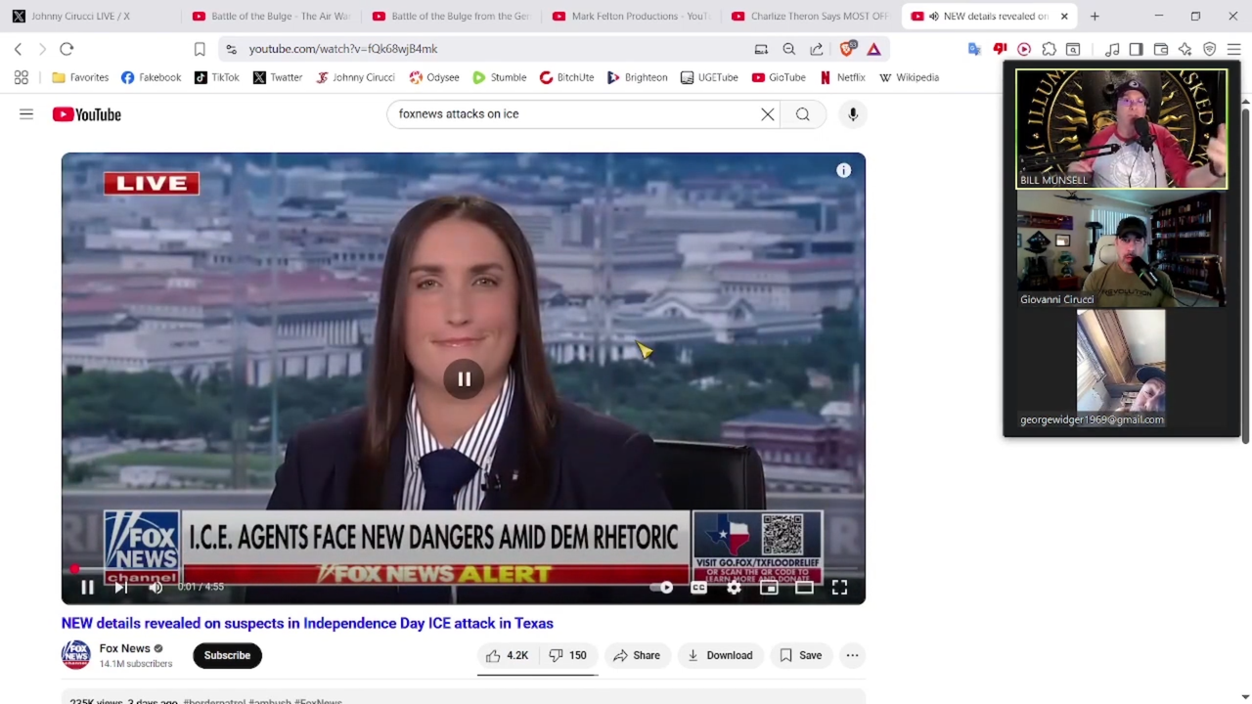Toggle theater mode view
1252x704 pixels.
click(x=804, y=587)
